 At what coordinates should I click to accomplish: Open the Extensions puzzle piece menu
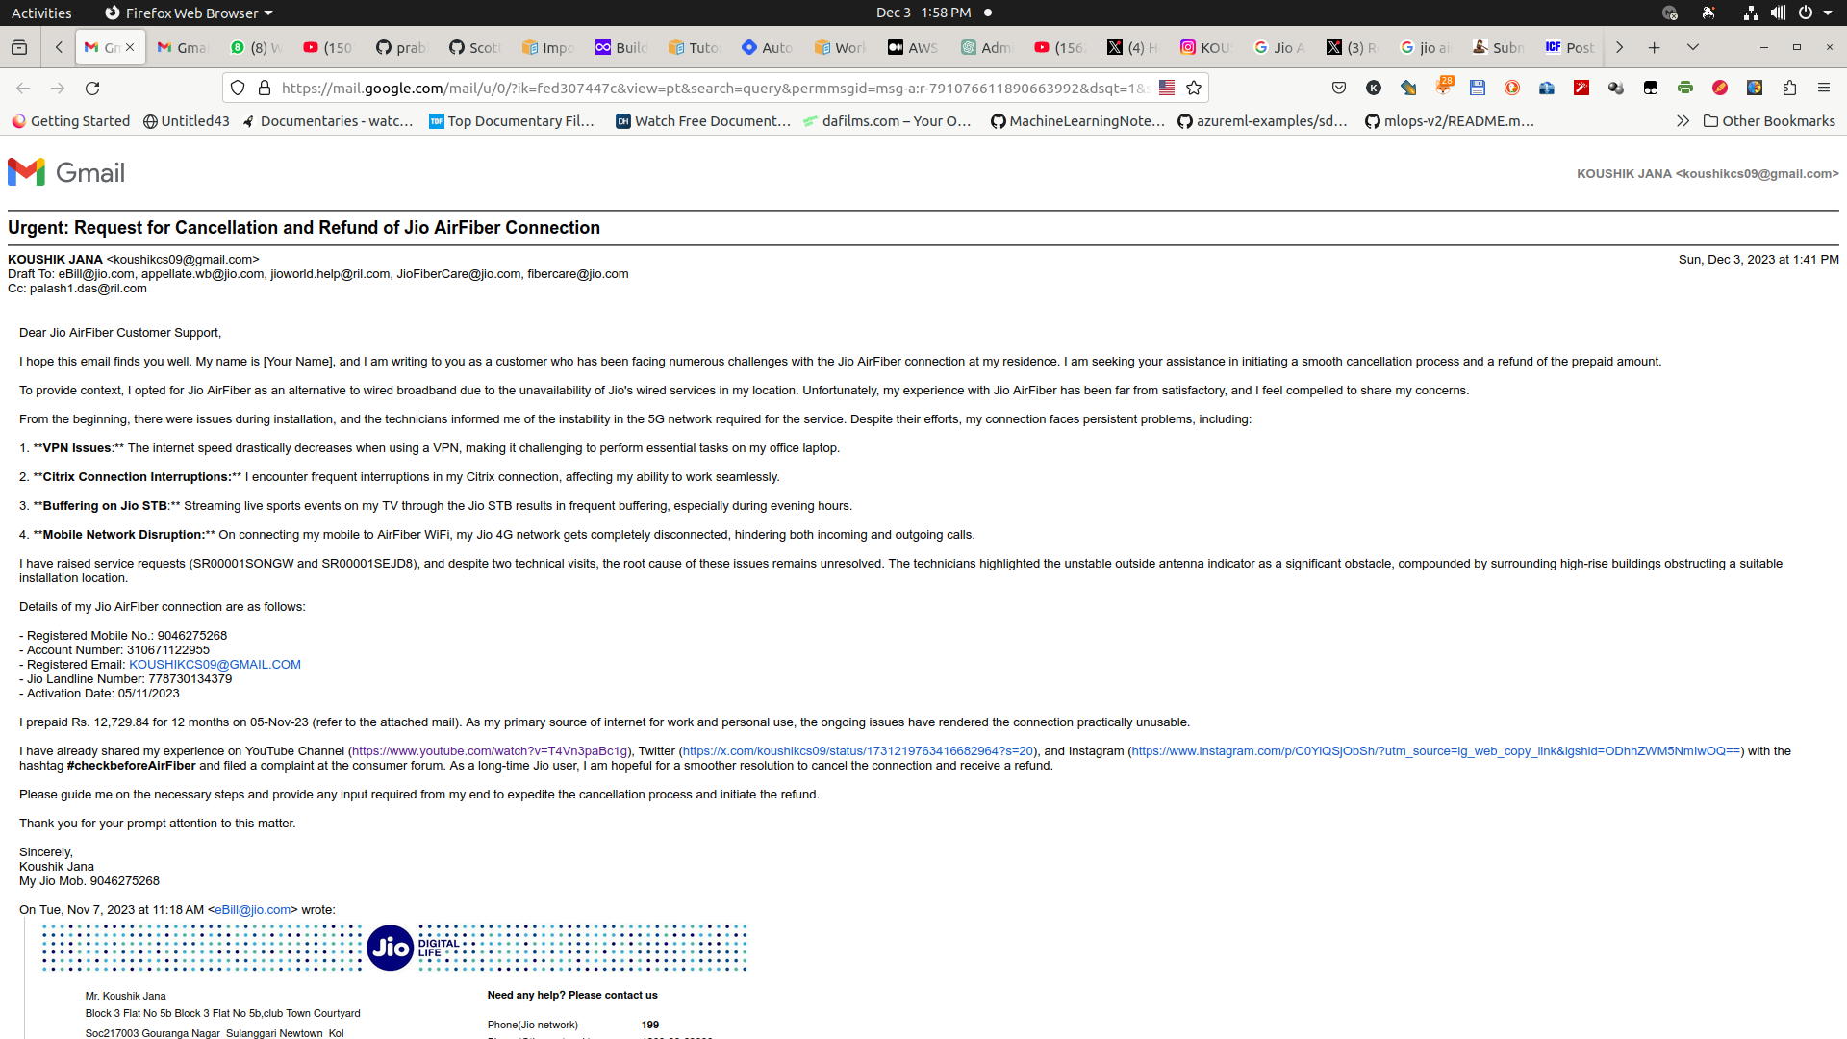[x=1789, y=88]
